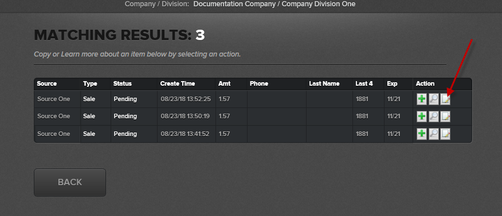Click green plus icon for 13:50:19 transaction
502x216 pixels.
tap(422, 117)
